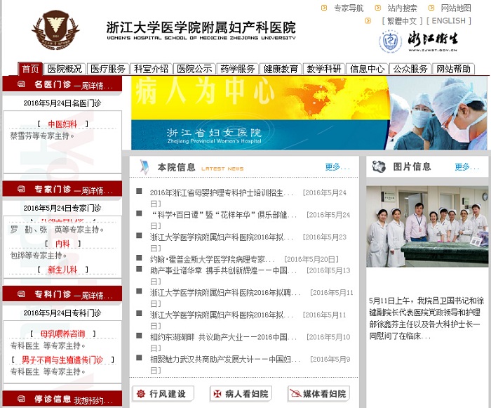Select the 首页 tab
491x408 pixels.
point(30,69)
